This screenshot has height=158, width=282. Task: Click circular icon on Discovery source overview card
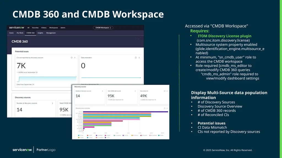pos(165,108)
